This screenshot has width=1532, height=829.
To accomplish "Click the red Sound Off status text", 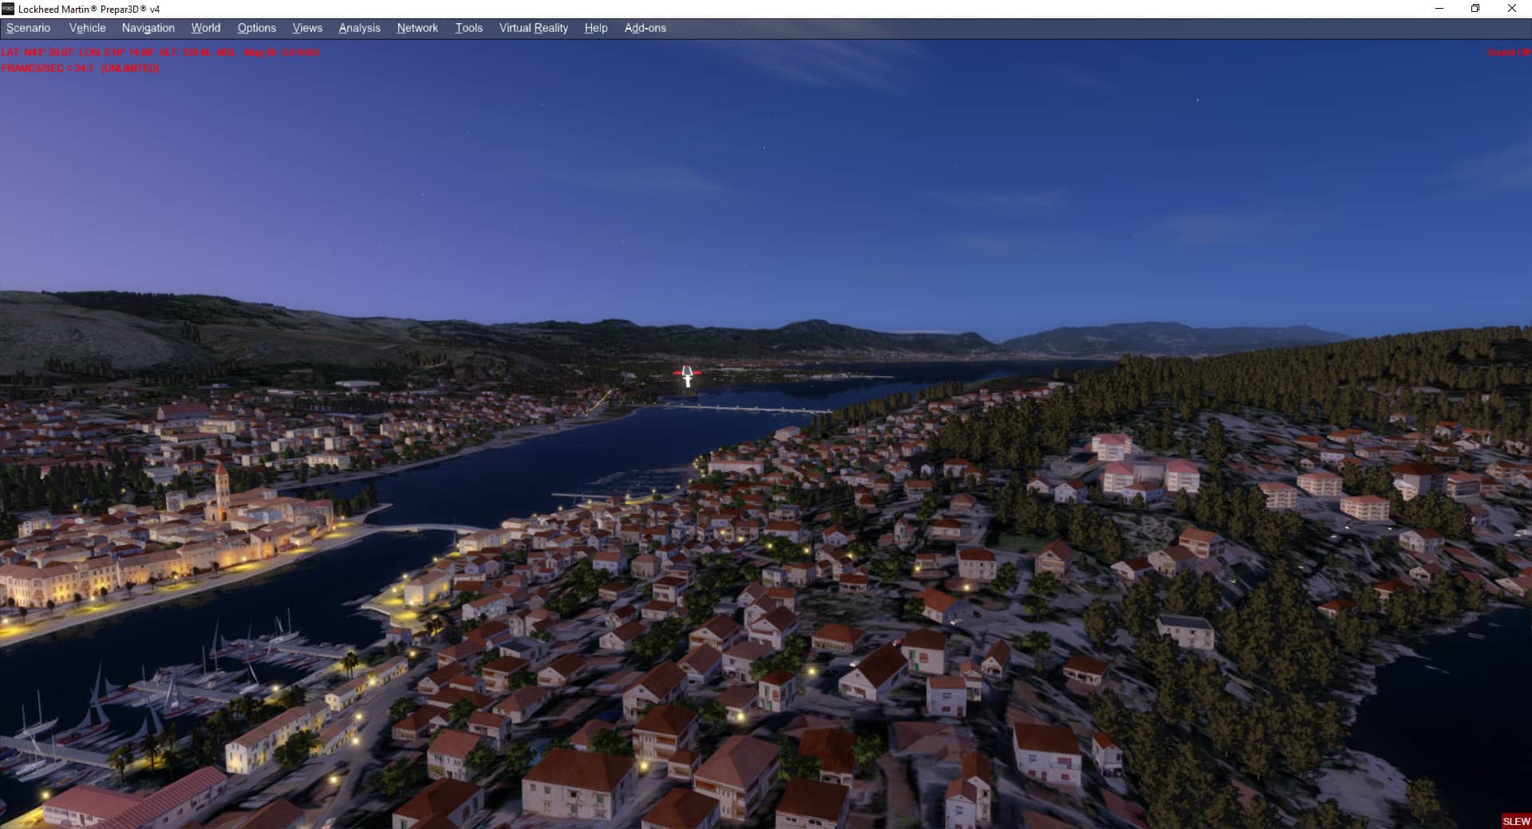I will click(1508, 53).
